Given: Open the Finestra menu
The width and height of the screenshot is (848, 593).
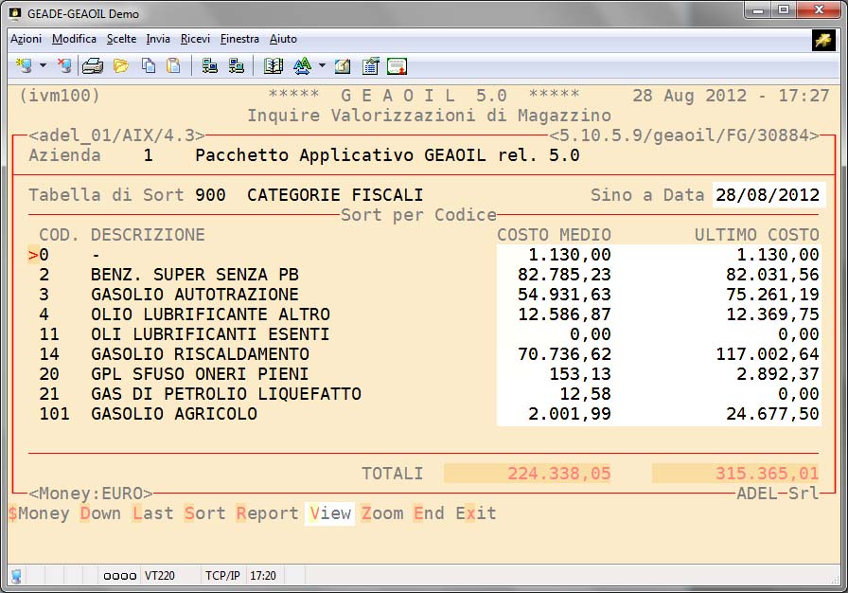Looking at the screenshot, I should pyautogui.click(x=239, y=39).
